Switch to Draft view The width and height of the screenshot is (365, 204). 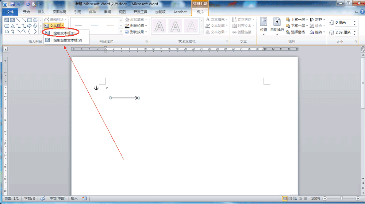(306, 199)
